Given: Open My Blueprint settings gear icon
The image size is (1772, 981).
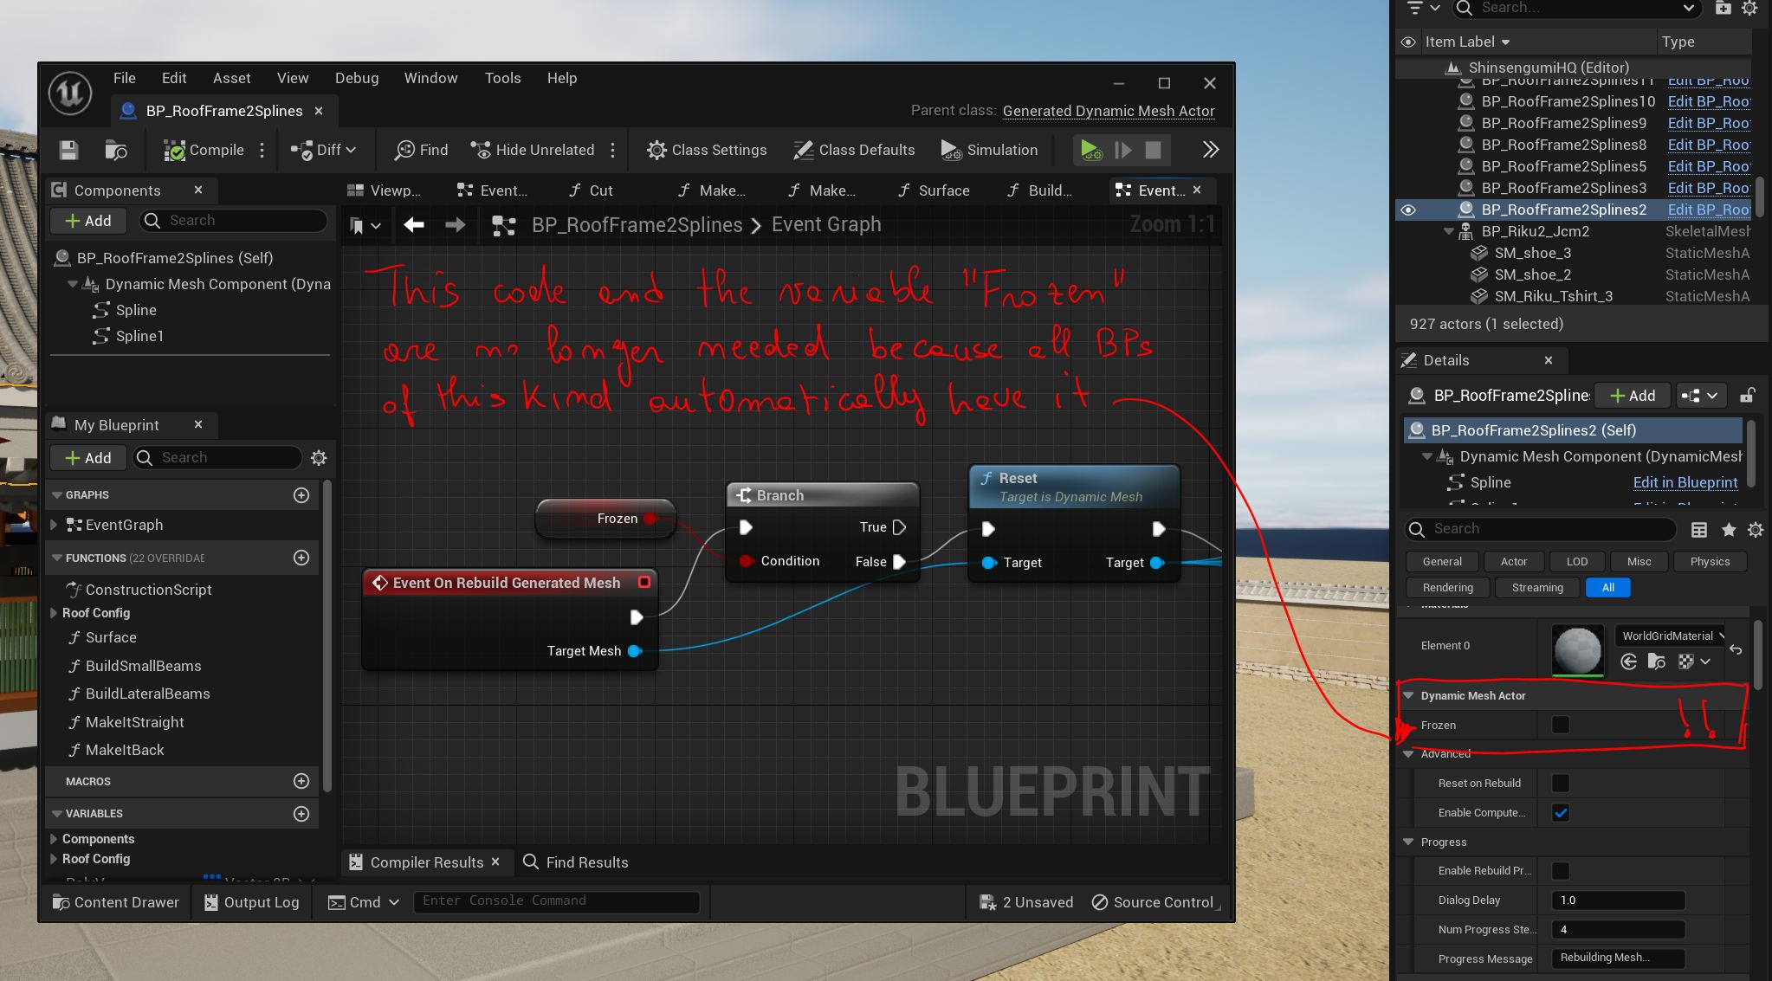Looking at the screenshot, I should click(319, 458).
